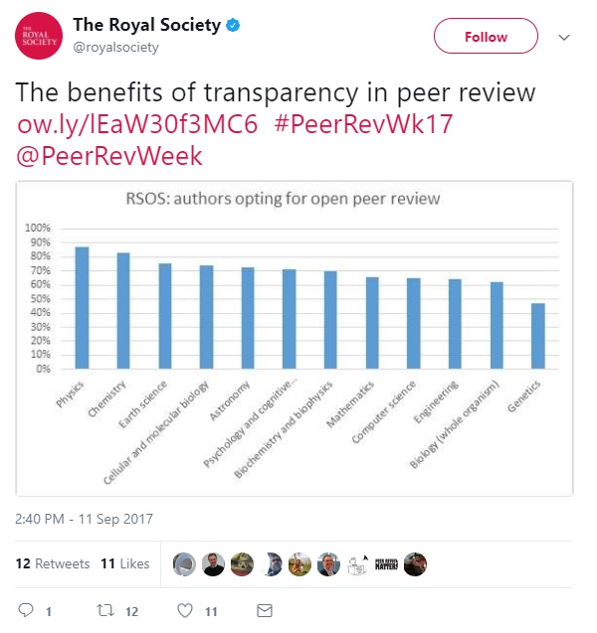
Task: Click the Peer Review Matters liker avatar
Action: point(386,563)
